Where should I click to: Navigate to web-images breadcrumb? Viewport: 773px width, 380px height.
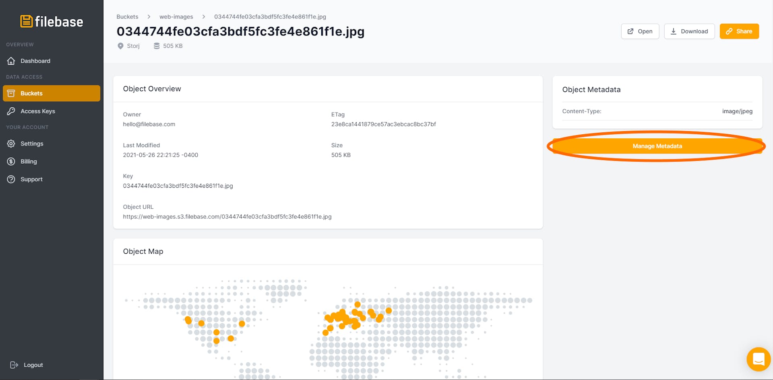tap(176, 17)
